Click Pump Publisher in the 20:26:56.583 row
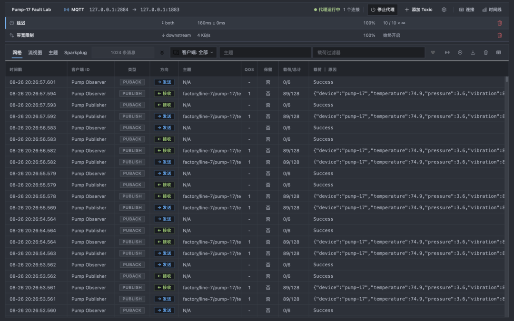 coord(89,139)
